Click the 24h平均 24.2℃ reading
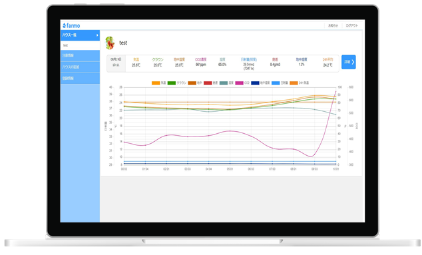The height and width of the screenshot is (255, 422). 327,62
